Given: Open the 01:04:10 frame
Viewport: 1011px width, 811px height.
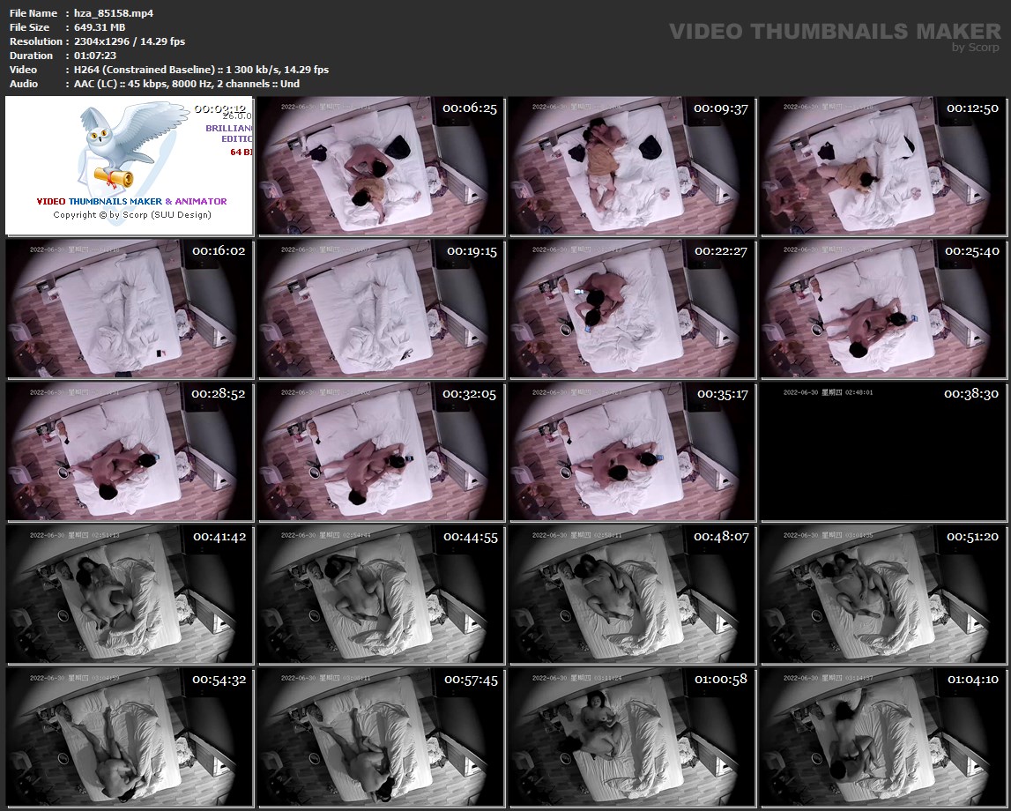Looking at the screenshot, I should 883,738.
